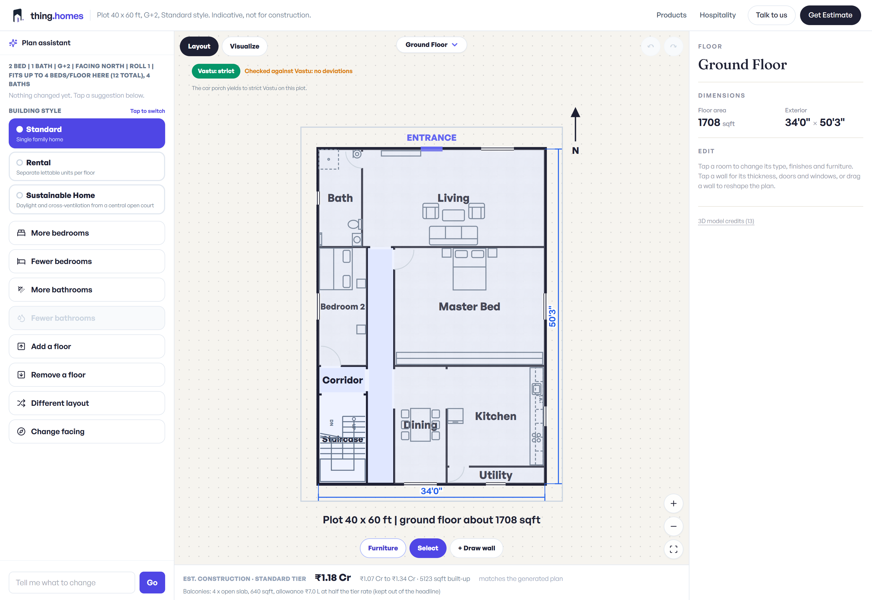Activate the Furniture mode button
Image resolution: width=872 pixels, height=600 pixels.
click(383, 548)
